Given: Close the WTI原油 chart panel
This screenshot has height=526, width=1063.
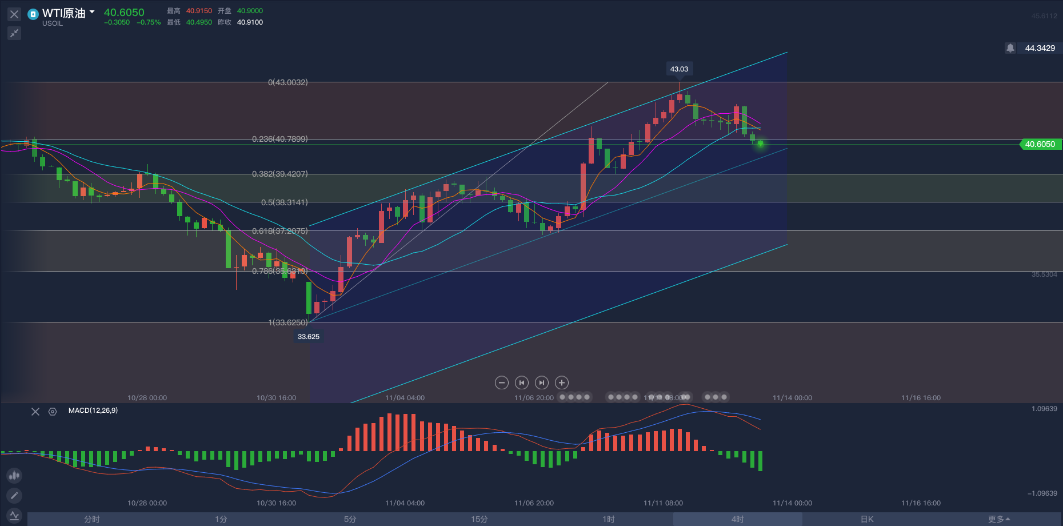Looking at the screenshot, I should tap(14, 14).
